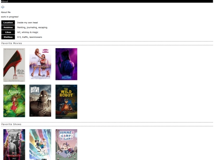The width and height of the screenshot is (214, 160).
Task: Open the Arrietty movie poster
Action: pyautogui.click(x=14, y=101)
